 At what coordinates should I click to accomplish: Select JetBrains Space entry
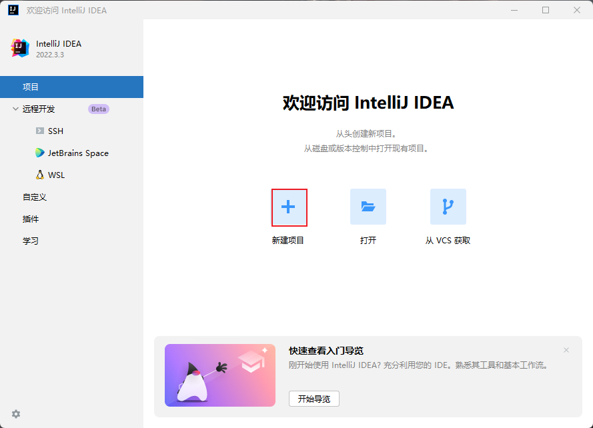pyautogui.click(x=71, y=153)
